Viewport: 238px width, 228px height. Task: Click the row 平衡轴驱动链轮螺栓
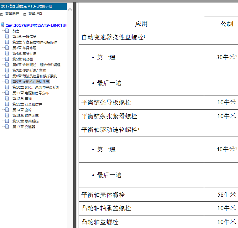click(158, 130)
